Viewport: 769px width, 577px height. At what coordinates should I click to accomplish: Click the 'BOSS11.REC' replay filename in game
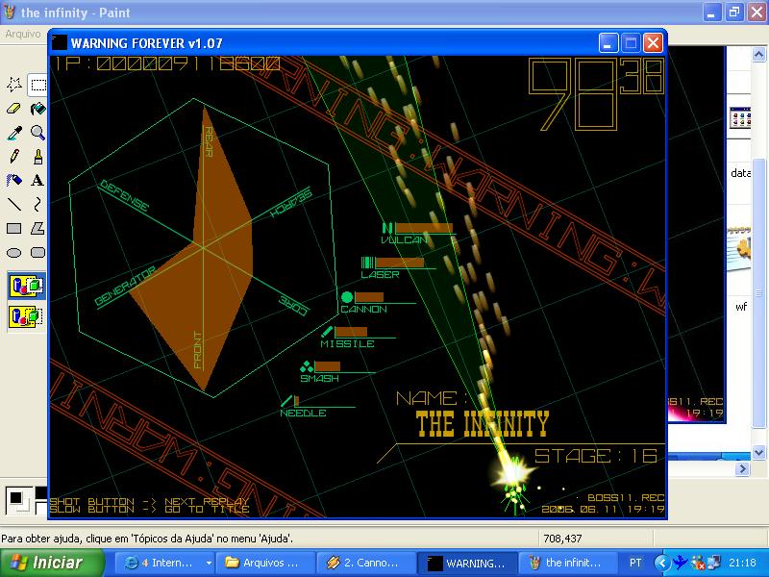pyautogui.click(x=626, y=497)
